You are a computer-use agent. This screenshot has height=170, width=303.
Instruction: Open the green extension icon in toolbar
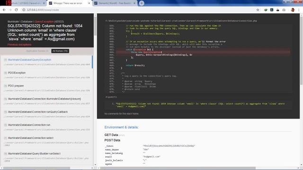coord(266,10)
